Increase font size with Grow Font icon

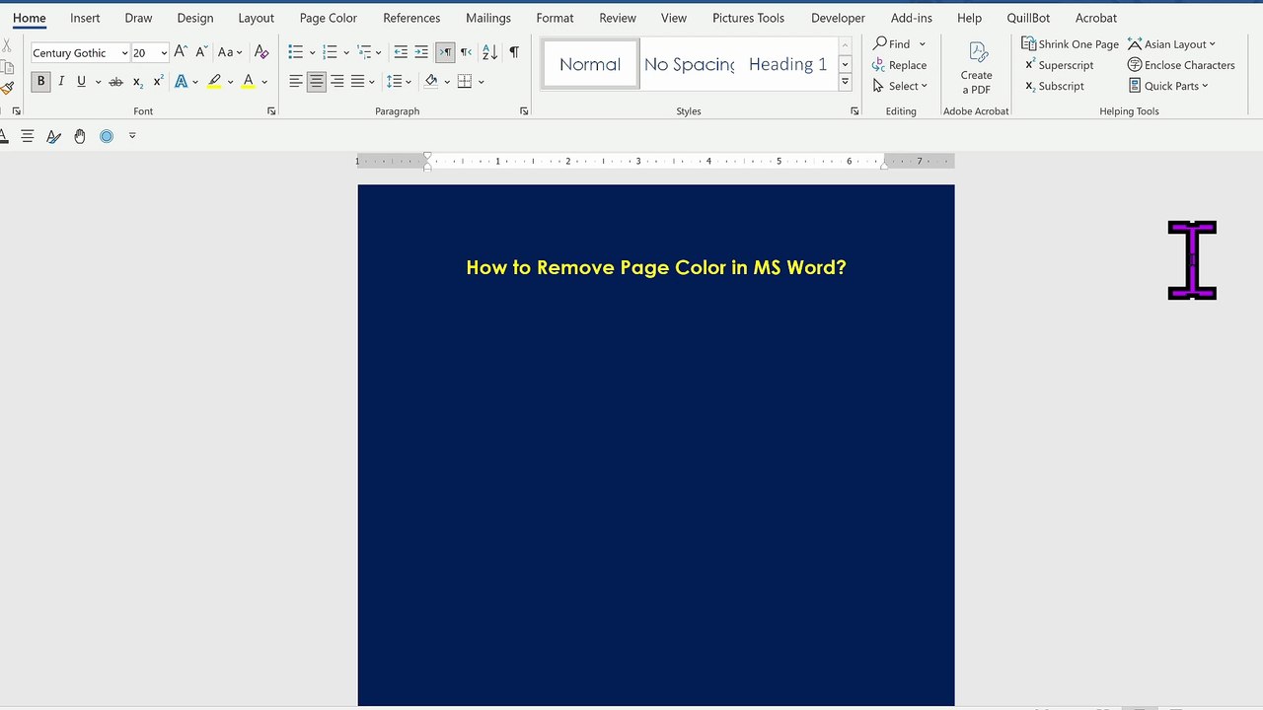[180, 52]
